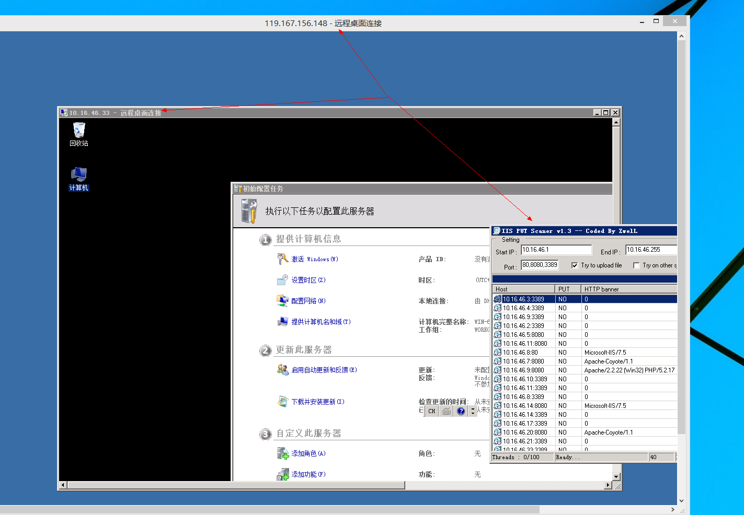Select the 10.16.46.4:3389 host row
This screenshot has height=515, width=744.
click(x=585, y=308)
